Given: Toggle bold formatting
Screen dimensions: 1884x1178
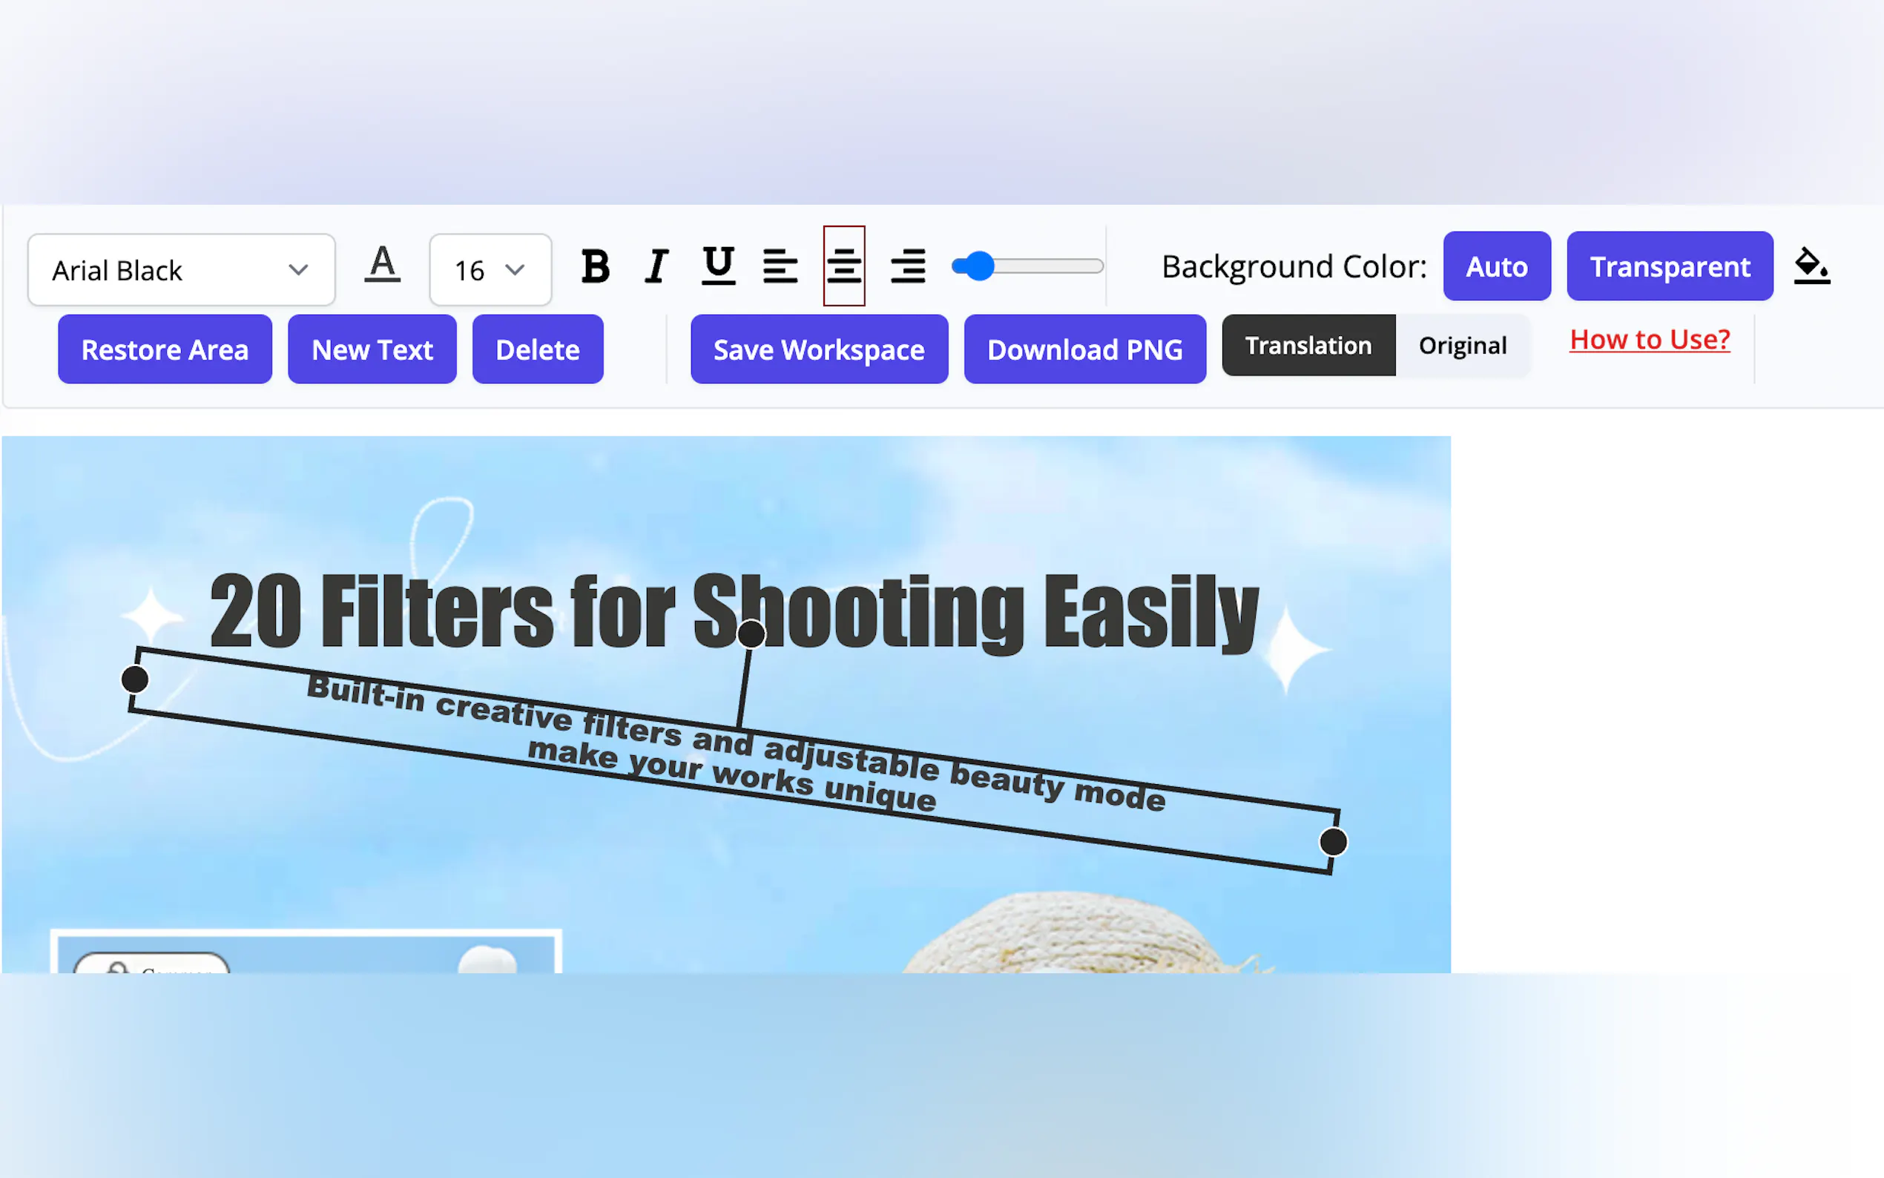Looking at the screenshot, I should pyautogui.click(x=595, y=267).
